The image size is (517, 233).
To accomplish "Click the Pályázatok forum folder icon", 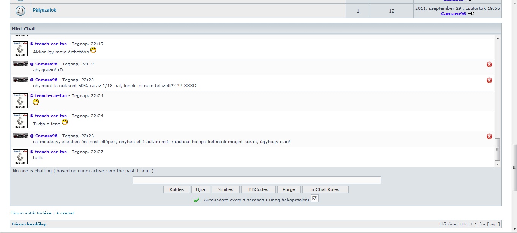I will pos(21,11).
